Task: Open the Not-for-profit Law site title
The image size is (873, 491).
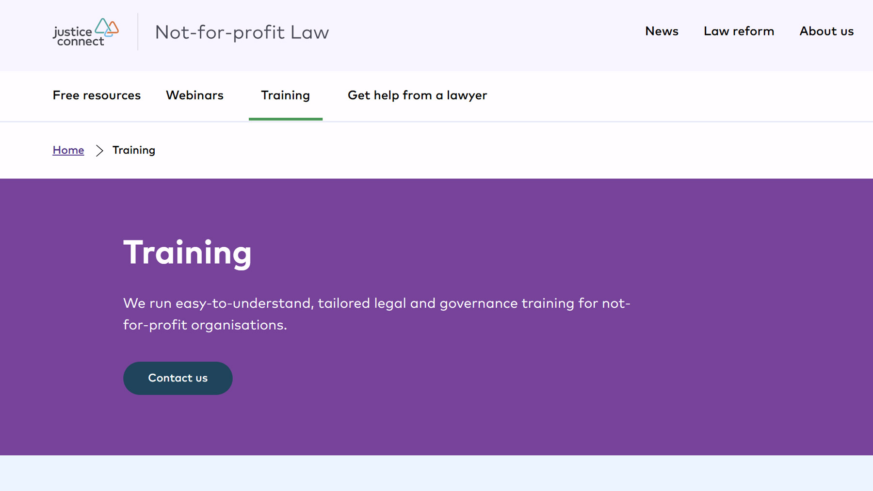Action: 242,32
